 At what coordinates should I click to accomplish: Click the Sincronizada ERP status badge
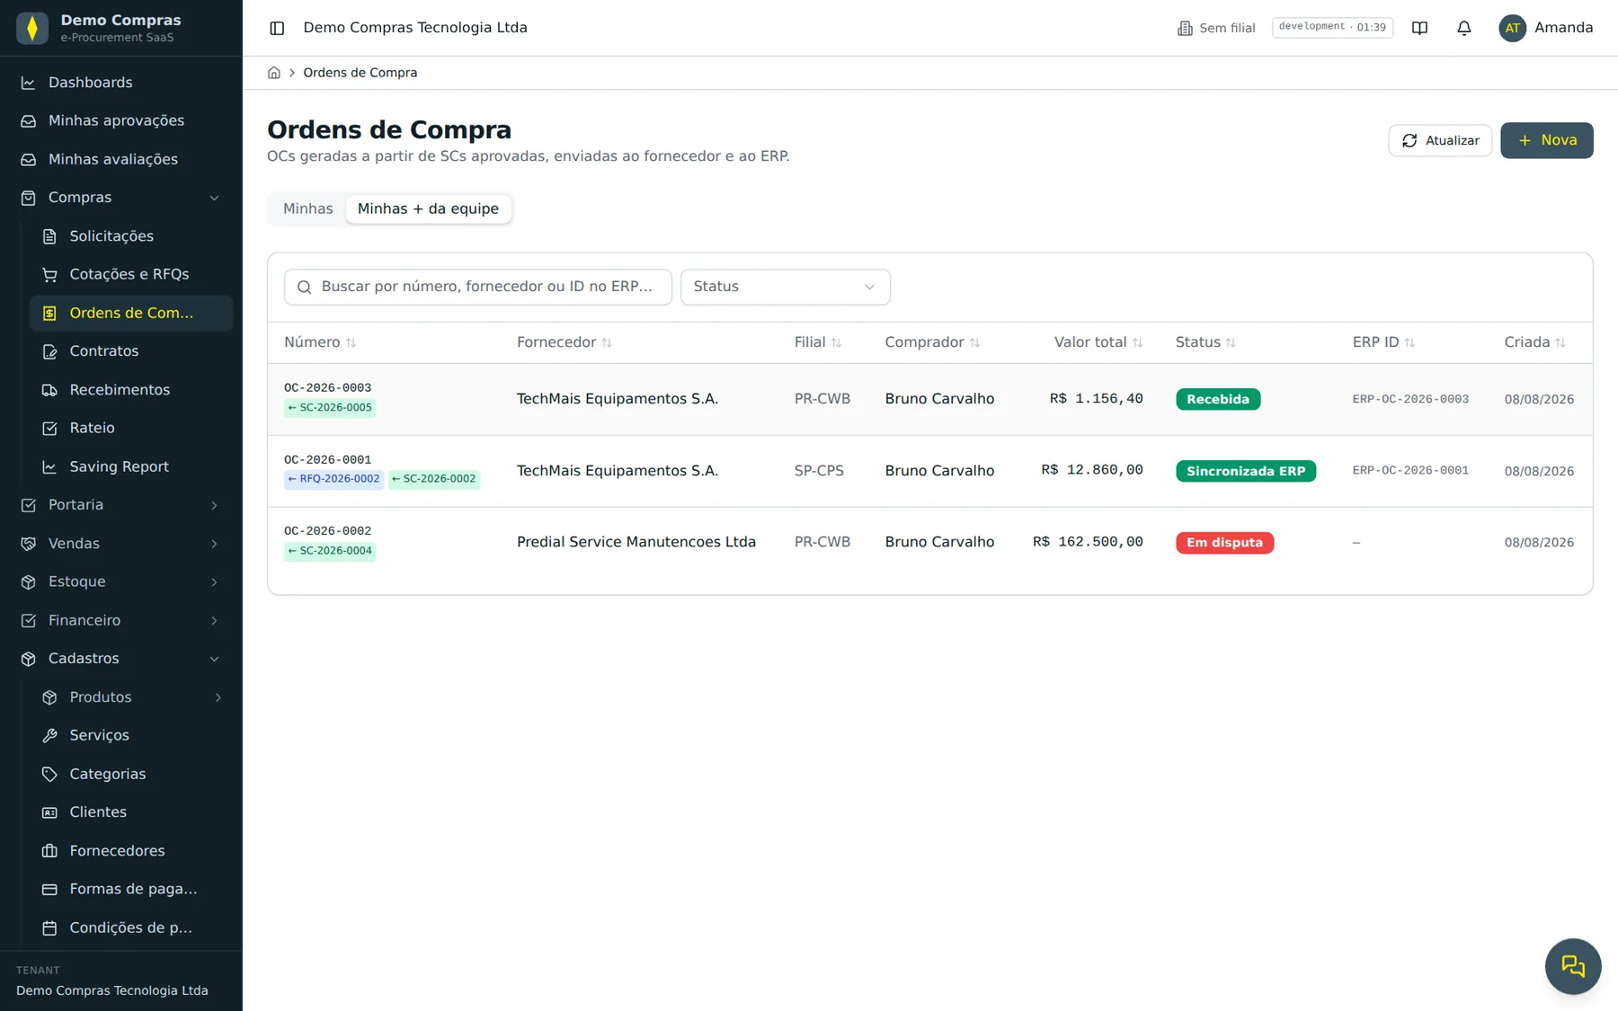point(1246,471)
